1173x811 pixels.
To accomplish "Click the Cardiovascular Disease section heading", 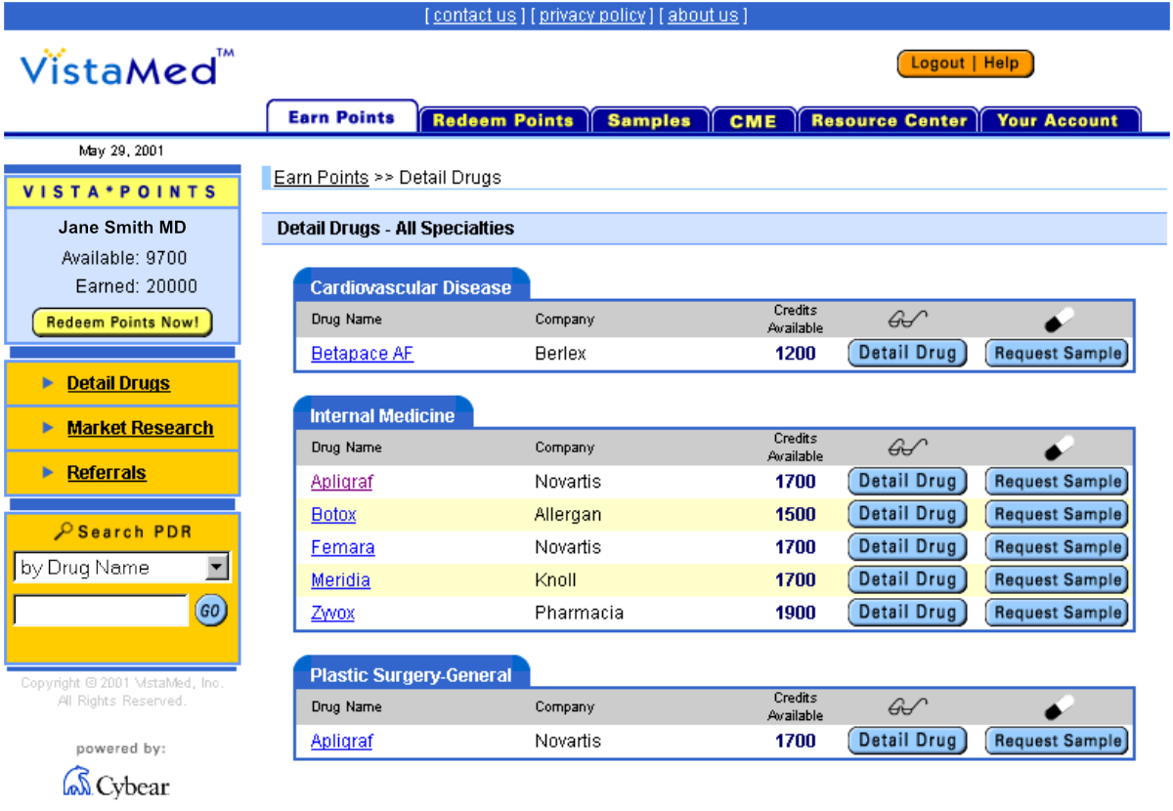I will point(411,287).
